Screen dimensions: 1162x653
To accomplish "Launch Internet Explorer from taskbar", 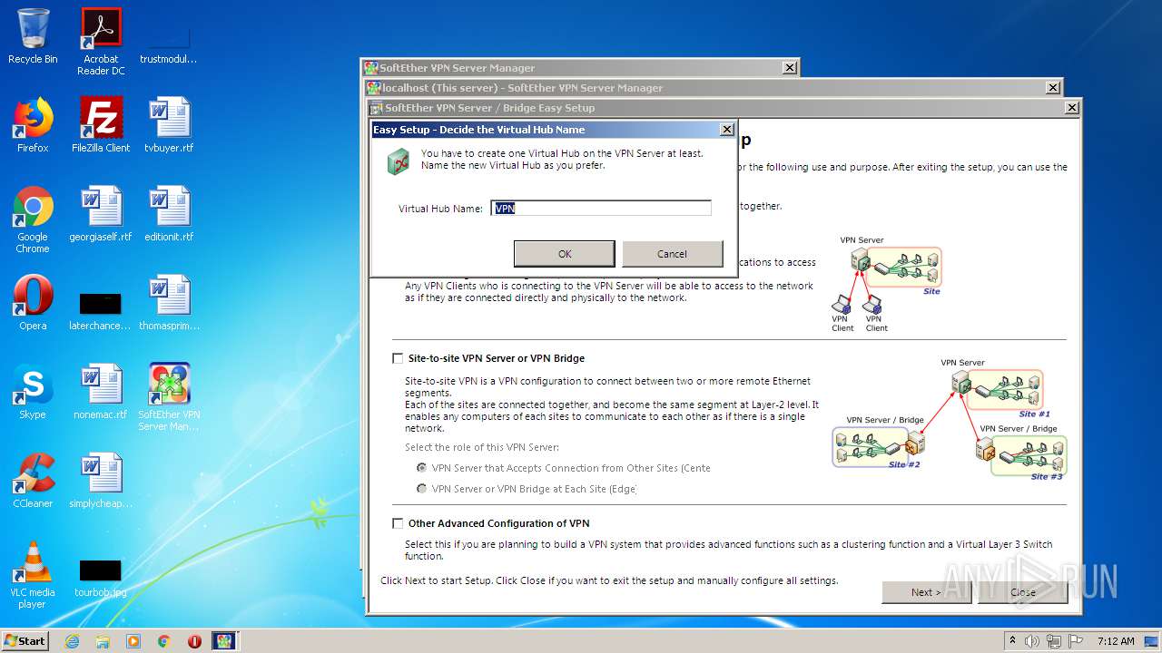I will click(x=73, y=641).
